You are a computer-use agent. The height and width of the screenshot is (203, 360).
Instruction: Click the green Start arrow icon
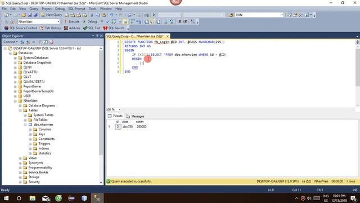tap(154, 15)
